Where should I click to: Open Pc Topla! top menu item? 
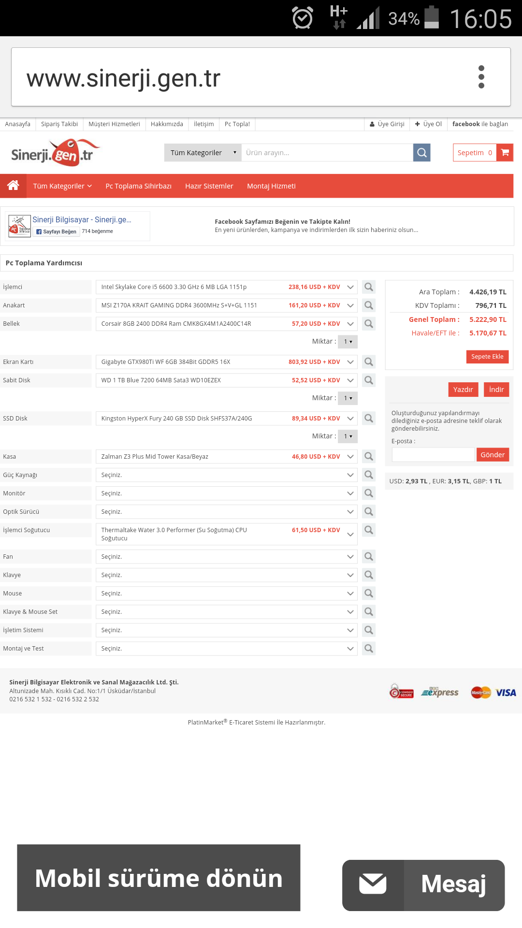click(237, 124)
